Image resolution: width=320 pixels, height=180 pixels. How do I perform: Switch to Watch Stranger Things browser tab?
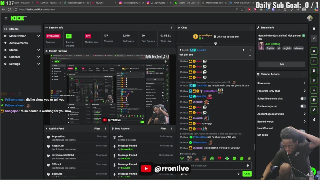click(76, 3)
